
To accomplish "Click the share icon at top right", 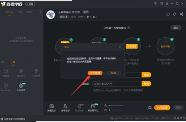I will tap(181, 14).
